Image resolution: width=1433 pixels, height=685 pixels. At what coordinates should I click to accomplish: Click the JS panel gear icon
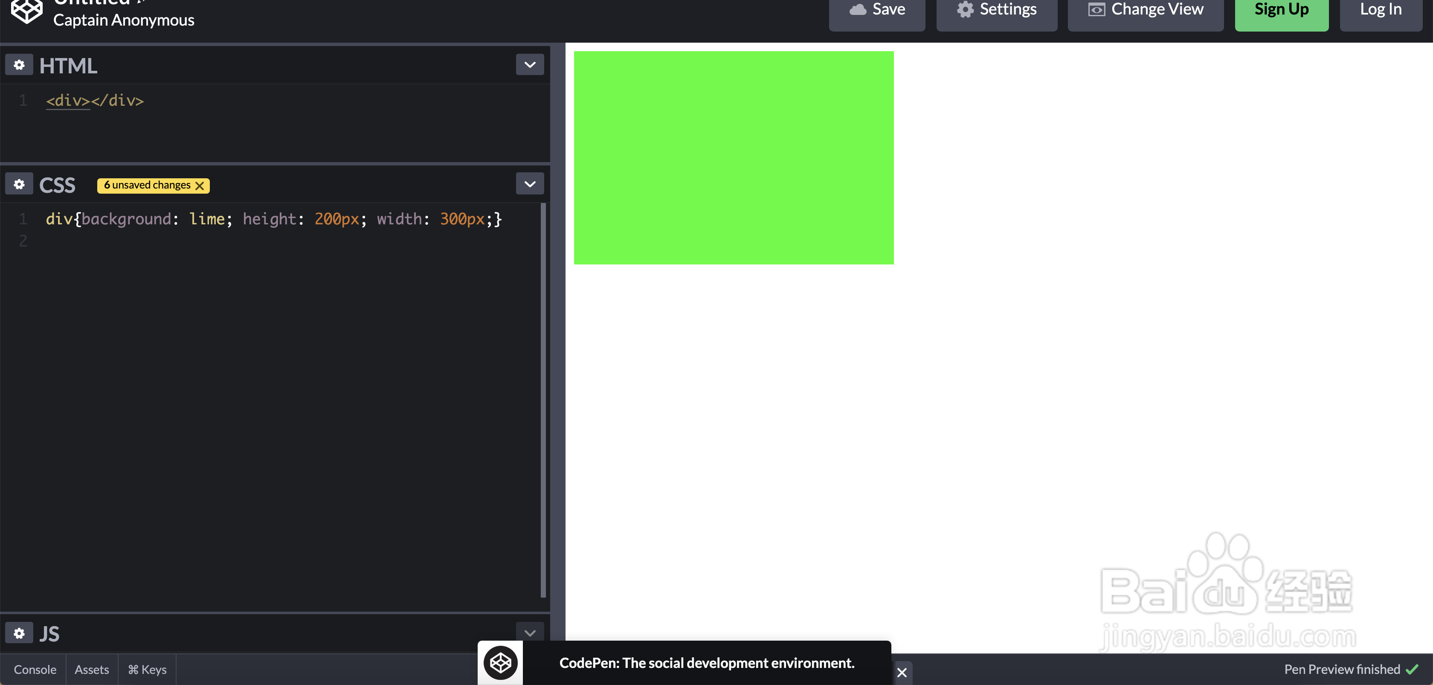click(17, 633)
